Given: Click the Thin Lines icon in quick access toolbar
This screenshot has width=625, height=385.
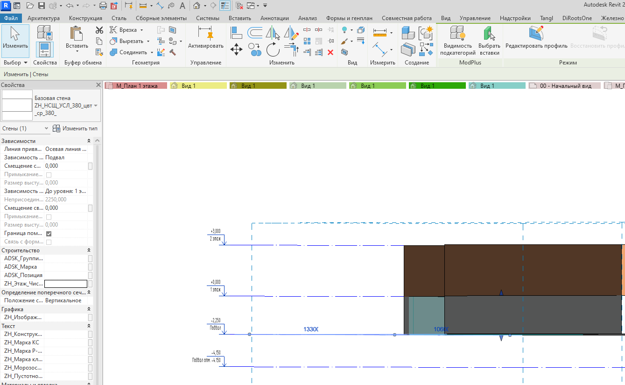Looking at the screenshot, I should pos(225,6).
